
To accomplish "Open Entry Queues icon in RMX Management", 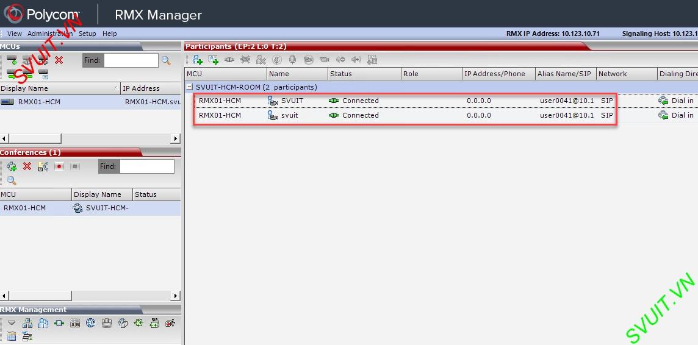I will pyautogui.click(x=75, y=323).
